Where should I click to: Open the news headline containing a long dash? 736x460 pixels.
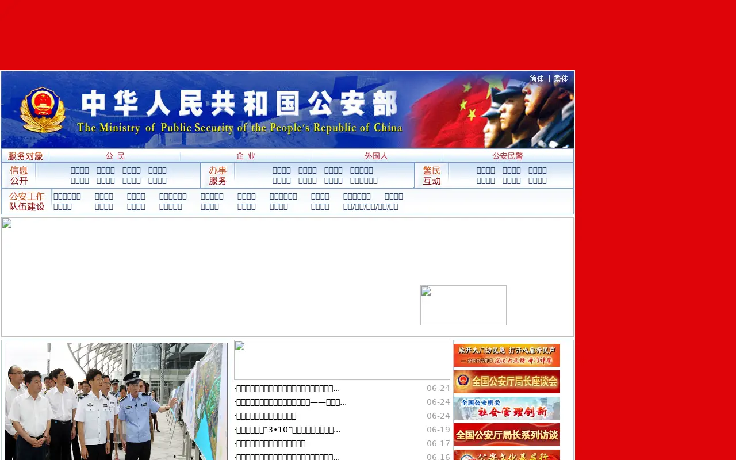pos(290,402)
